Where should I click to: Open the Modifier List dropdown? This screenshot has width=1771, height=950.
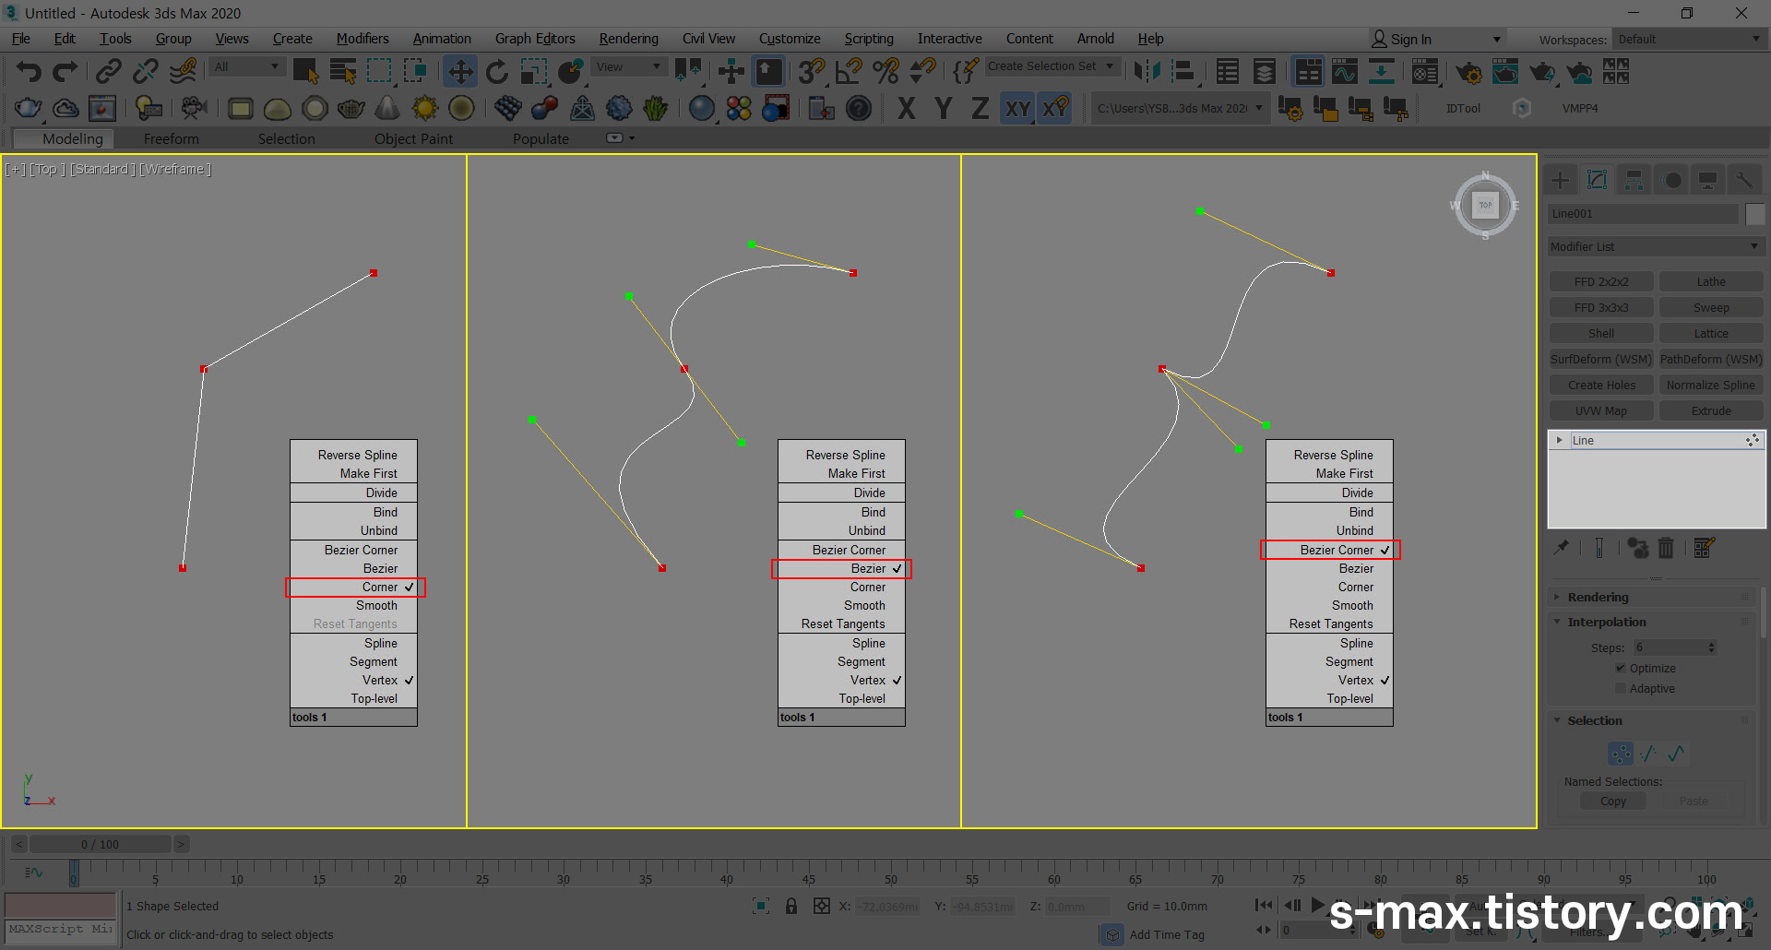[1656, 246]
